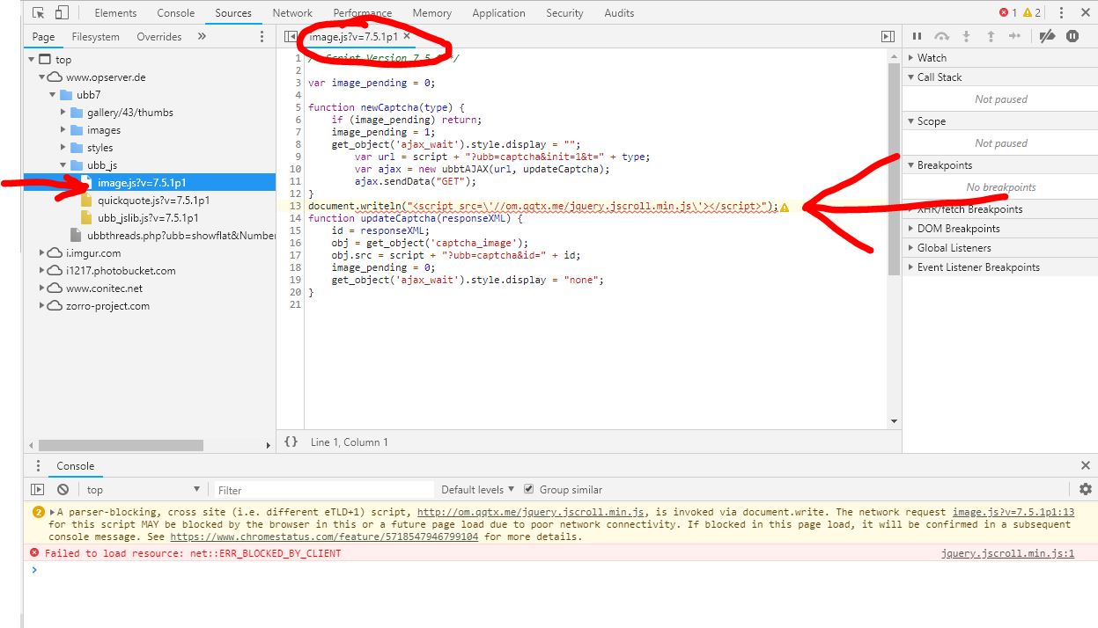Switch to the Overrides navigator tab
Image resolution: width=1098 pixels, height=628 pixels.
click(x=159, y=37)
